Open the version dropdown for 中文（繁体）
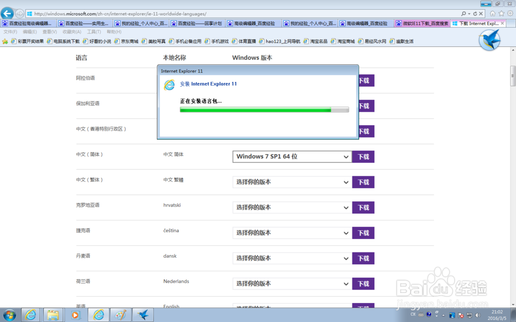Image resolution: width=516 pixels, height=322 pixels. pos(292,182)
